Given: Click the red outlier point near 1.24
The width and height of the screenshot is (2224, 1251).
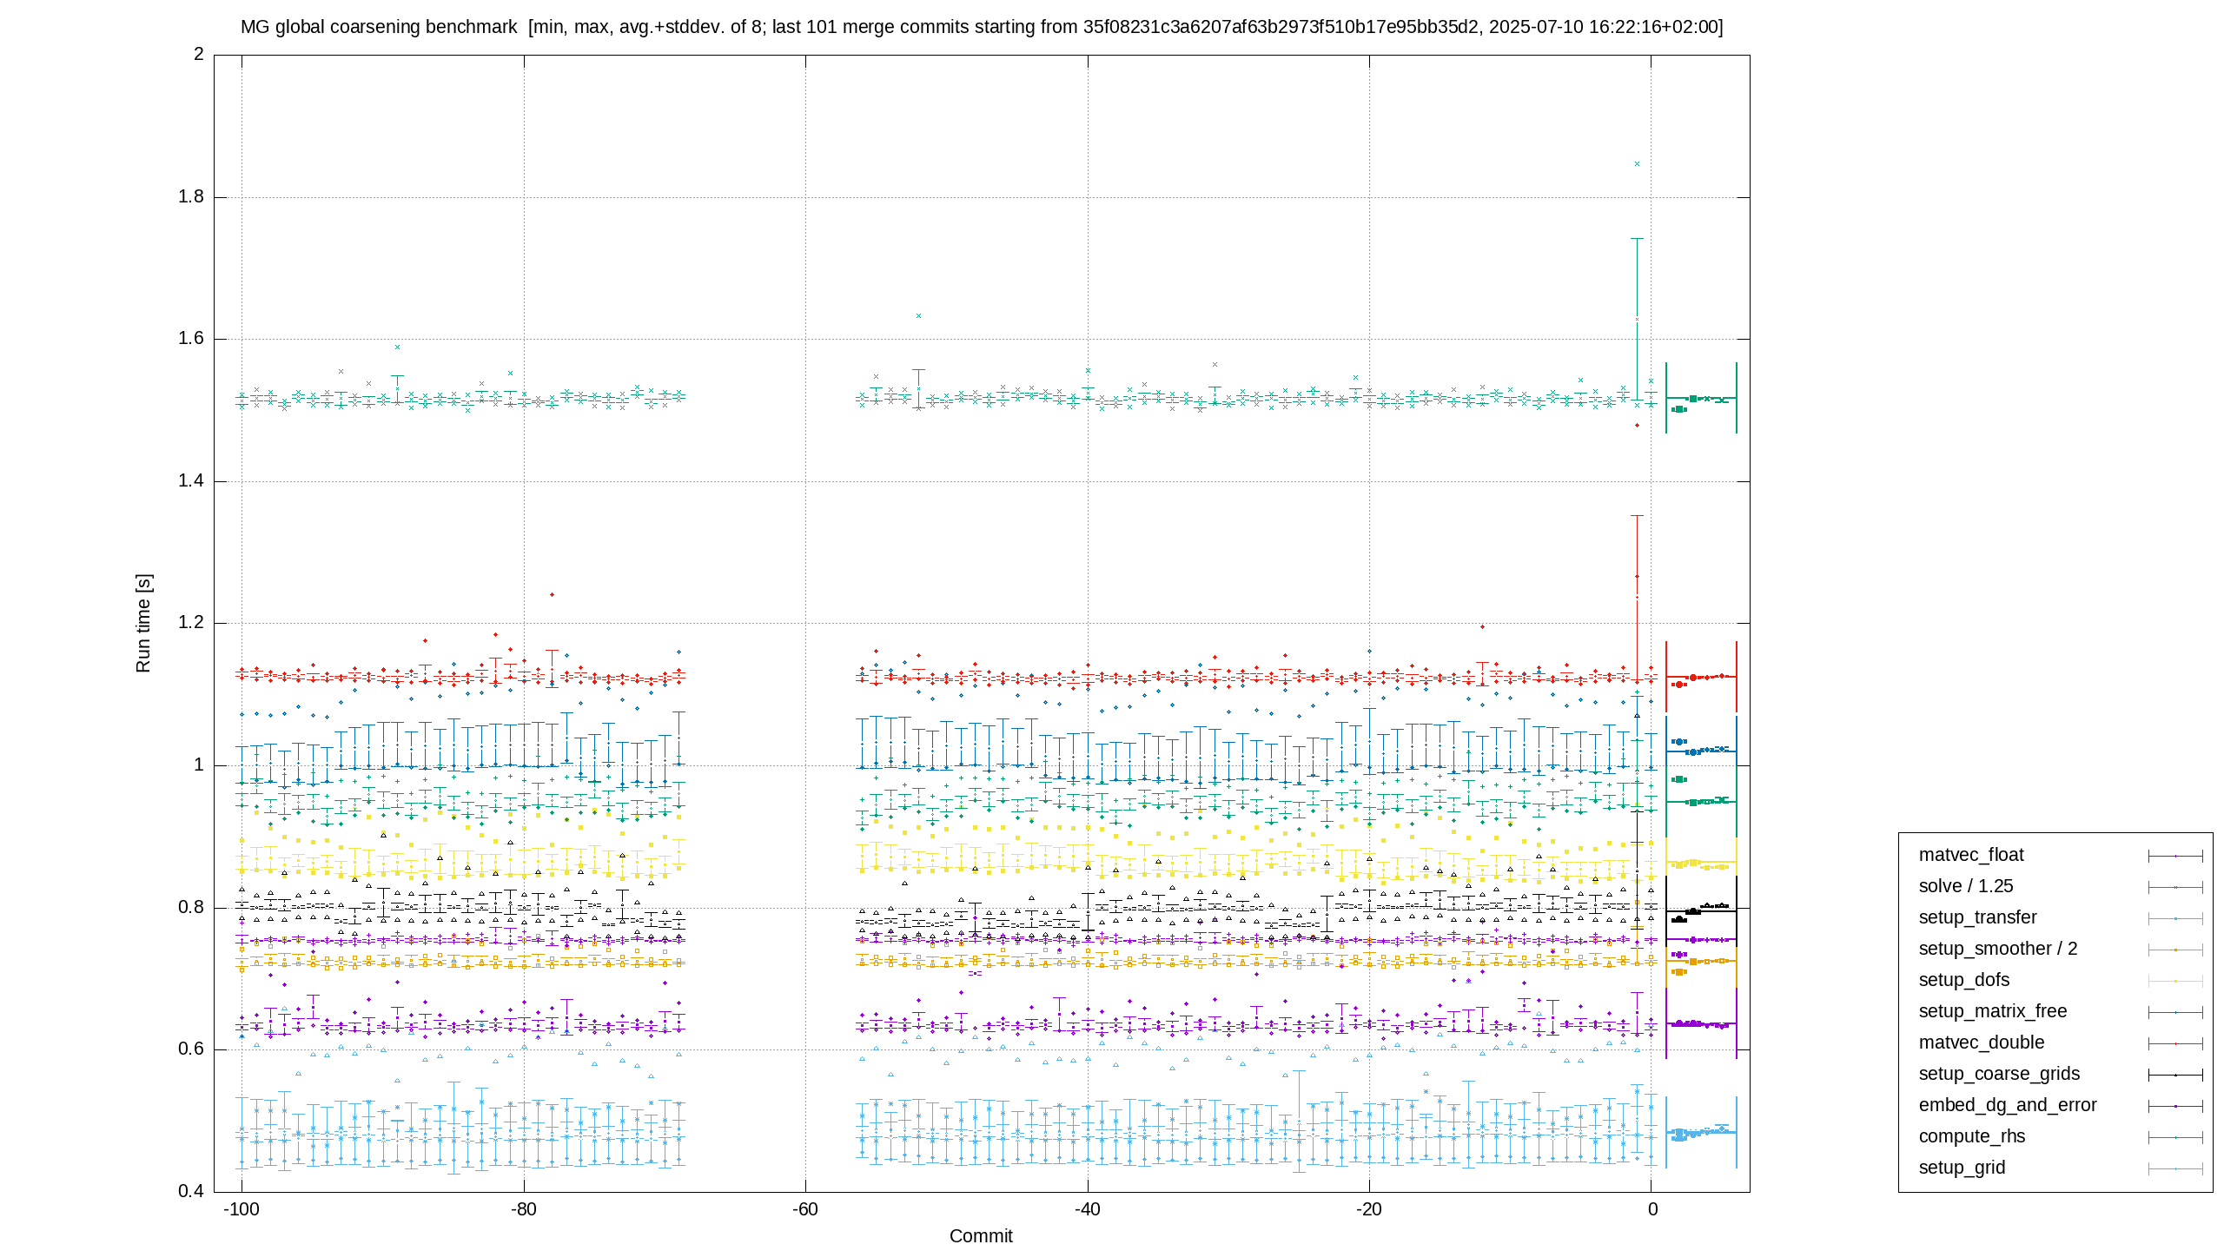Looking at the screenshot, I should [x=552, y=595].
